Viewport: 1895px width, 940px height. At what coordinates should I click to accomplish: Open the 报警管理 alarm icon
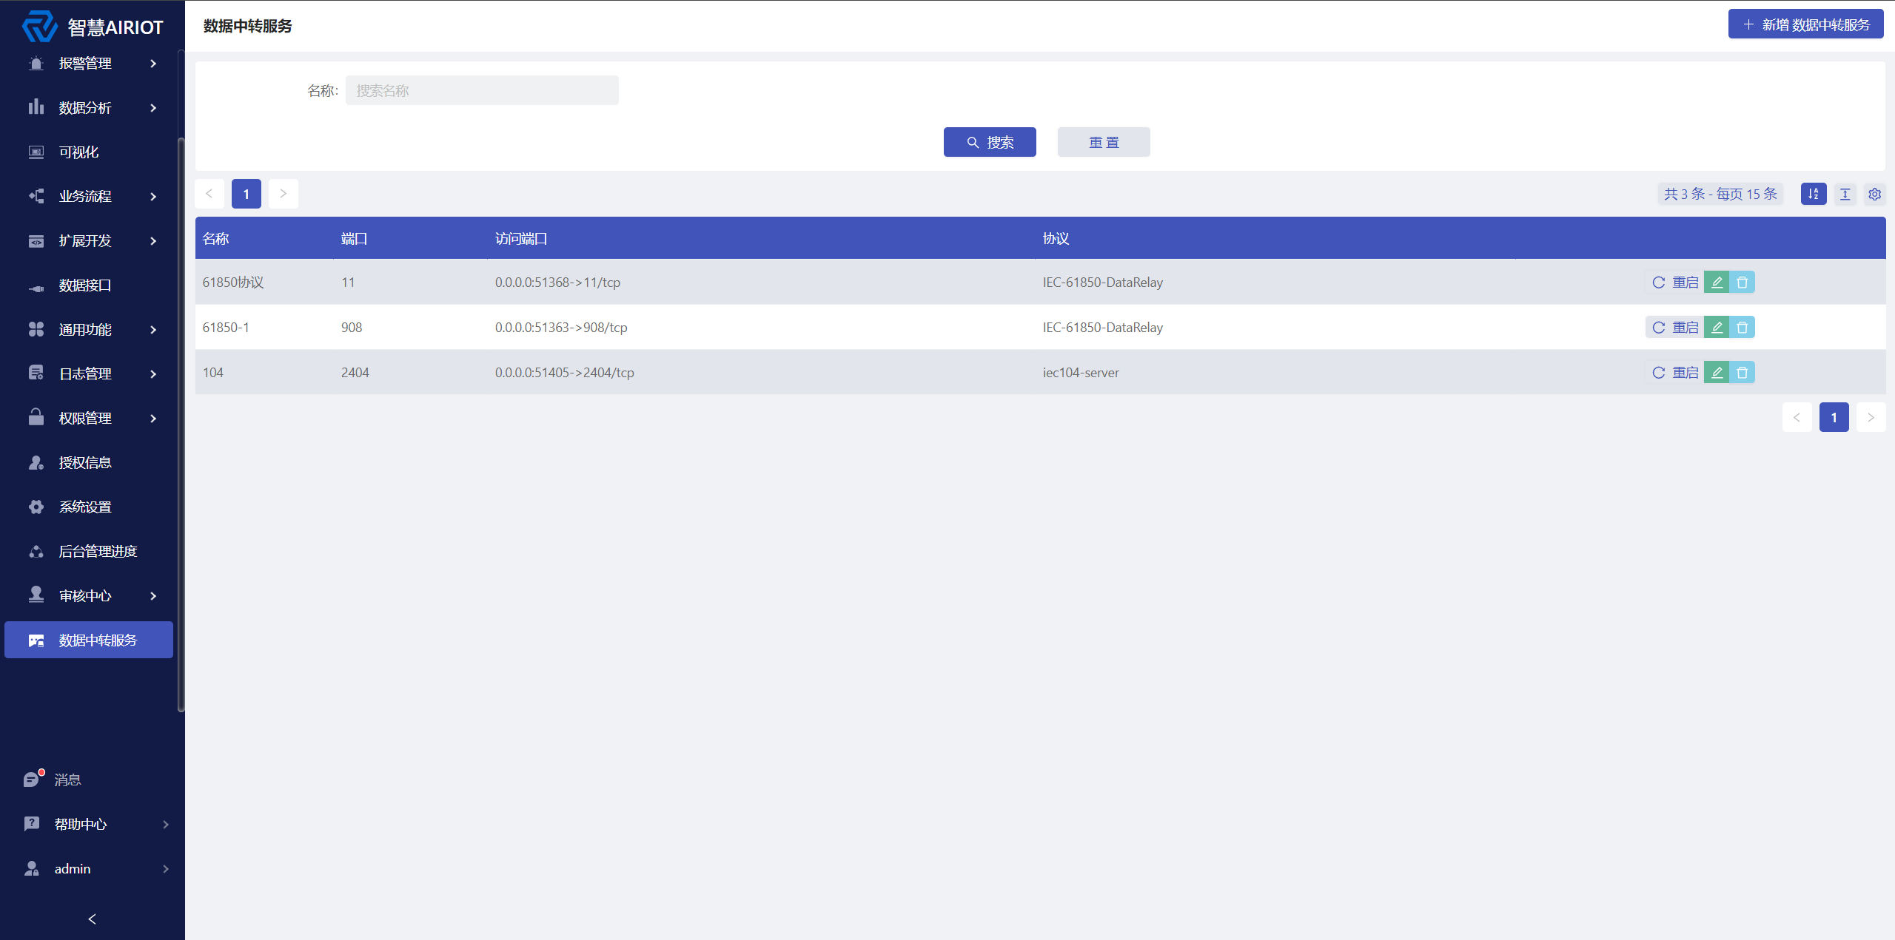point(36,64)
